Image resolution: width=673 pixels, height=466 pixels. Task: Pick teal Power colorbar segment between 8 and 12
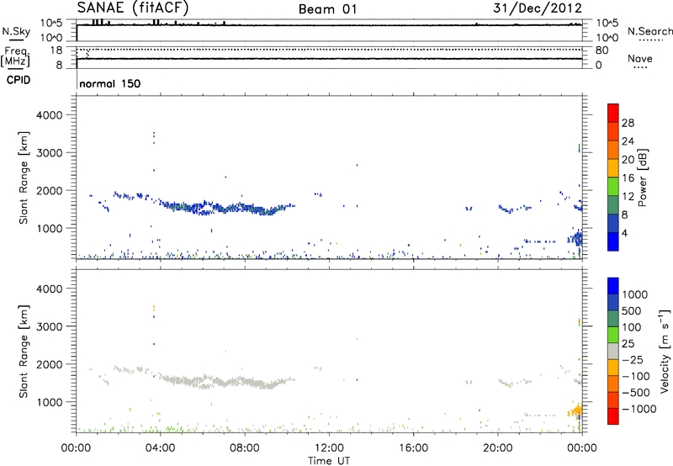click(613, 204)
